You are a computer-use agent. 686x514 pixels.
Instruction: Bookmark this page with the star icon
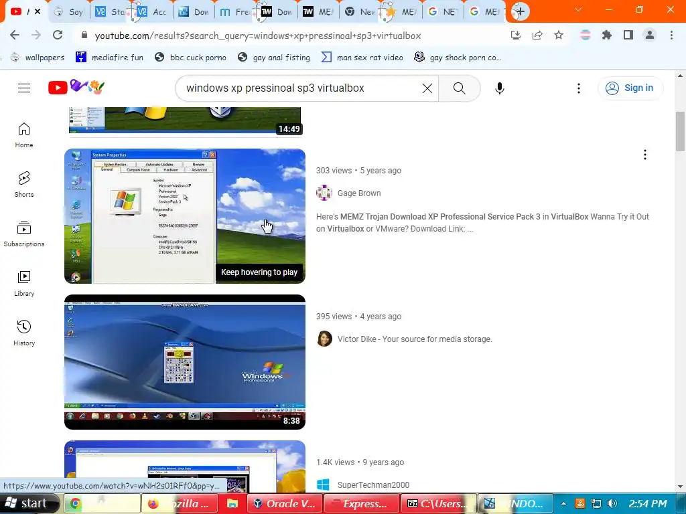tap(558, 35)
